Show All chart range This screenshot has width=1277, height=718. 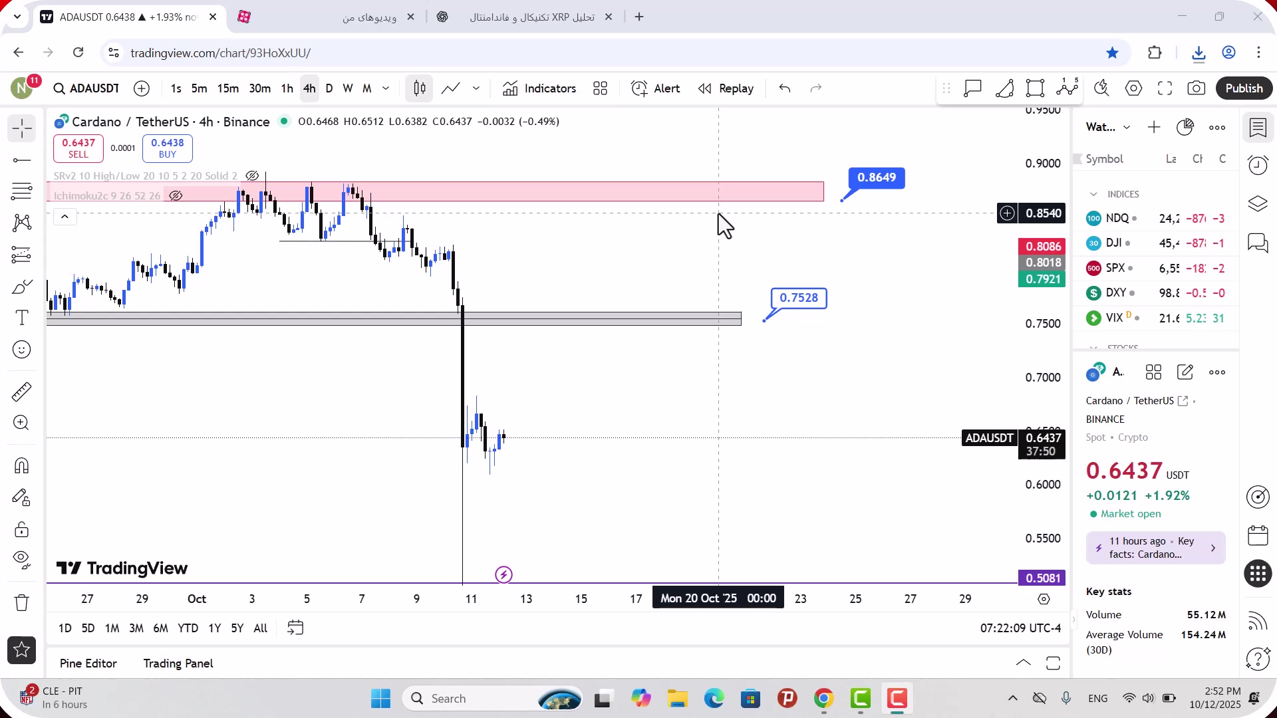(x=261, y=628)
